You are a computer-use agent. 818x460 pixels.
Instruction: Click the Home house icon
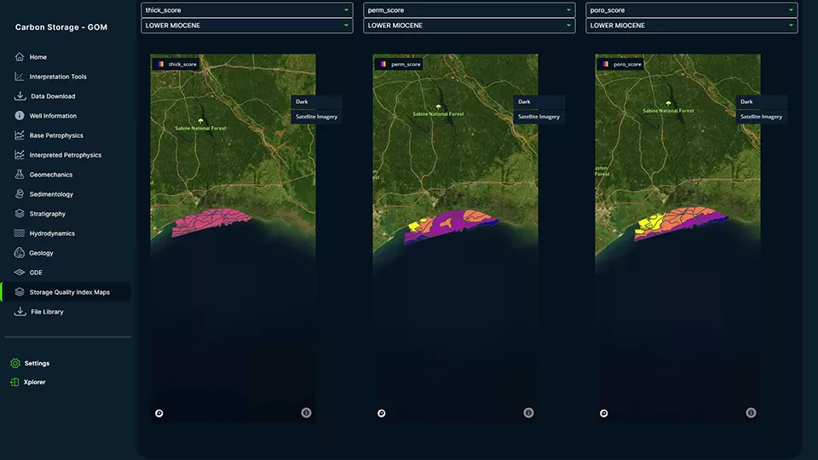[20, 57]
